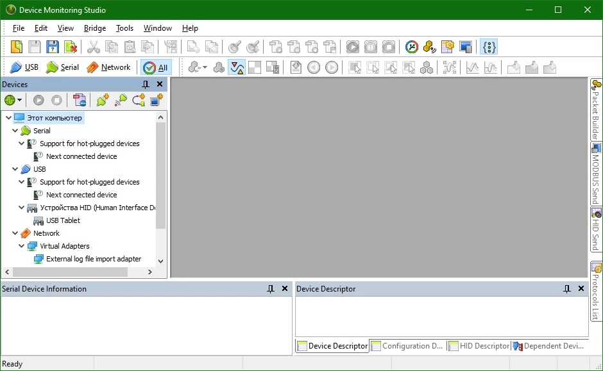Viewport: 603px width, 371px height.
Task: Open the Protocols List side panel
Action: click(x=596, y=292)
